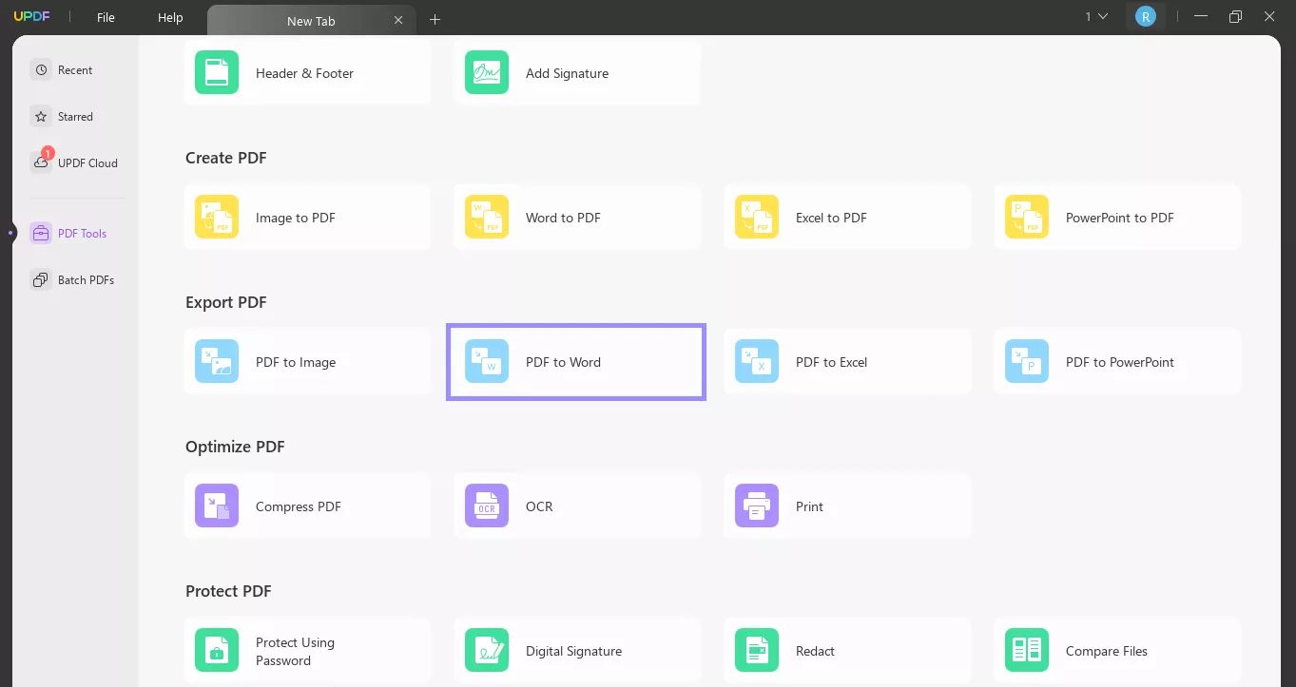Choose the PDF to Excel label

[831, 362]
